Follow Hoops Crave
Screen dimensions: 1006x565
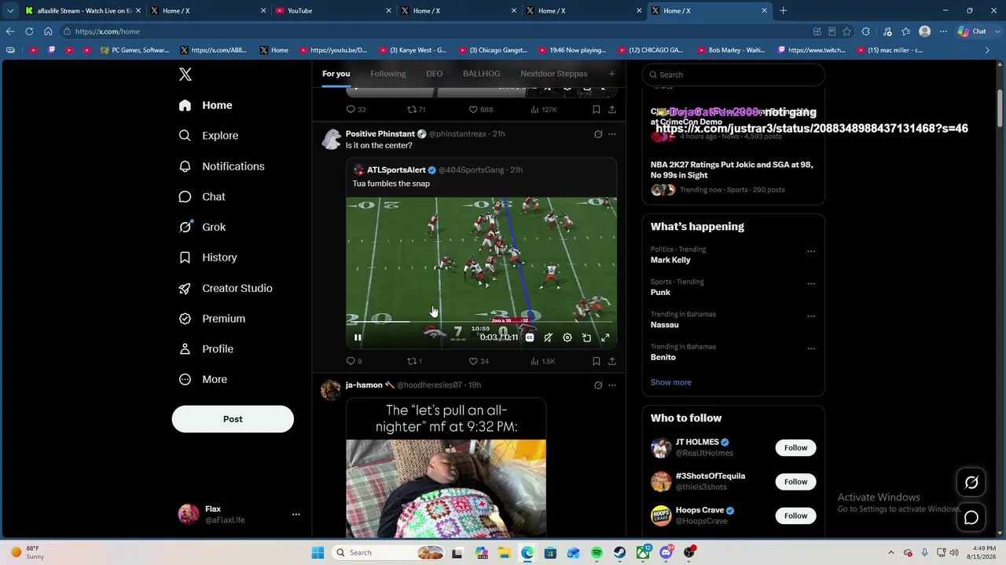pyautogui.click(x=795, y=516)
